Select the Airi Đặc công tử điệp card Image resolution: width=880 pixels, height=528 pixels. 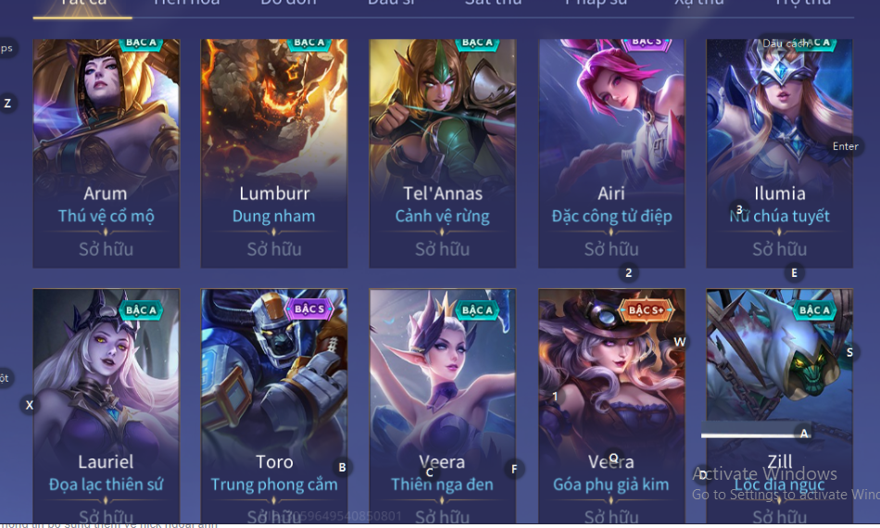611,153
